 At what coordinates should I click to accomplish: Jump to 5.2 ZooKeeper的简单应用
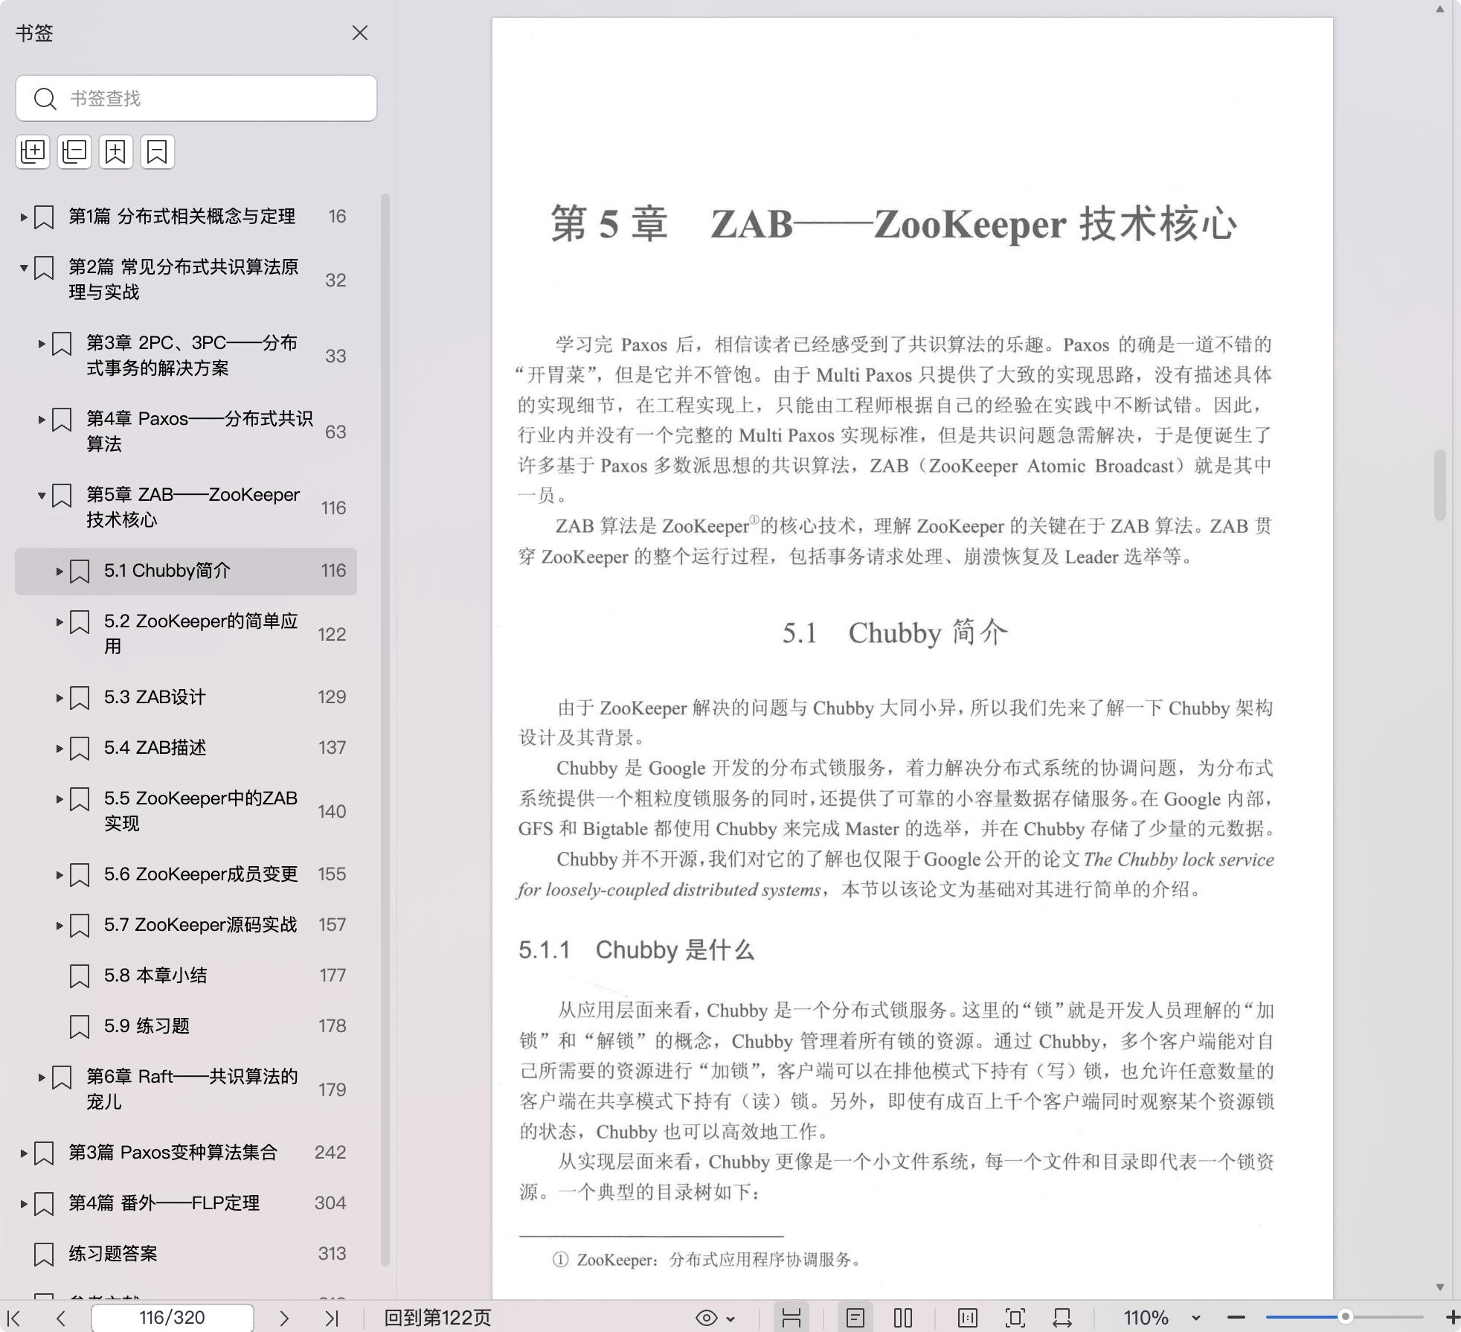point(201,633)
